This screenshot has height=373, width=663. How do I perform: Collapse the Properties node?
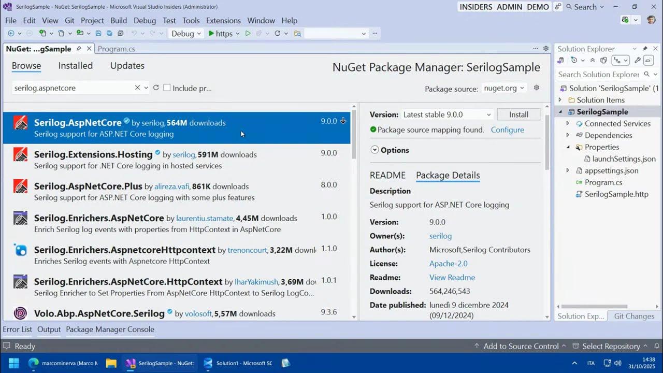(x=568, y=147)
